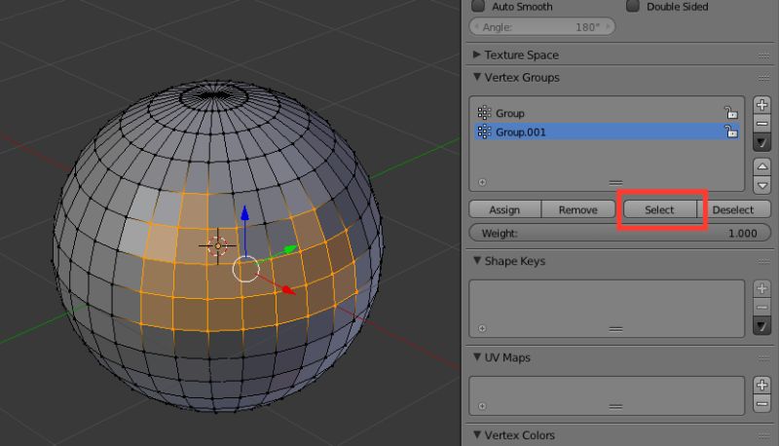
Task: Click the Group.001 vertex group dots icon
Action: 483,131
